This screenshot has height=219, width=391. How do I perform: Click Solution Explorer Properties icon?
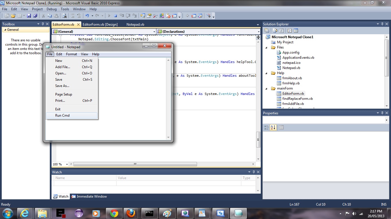pyautogui.click(x=267, y=31)
